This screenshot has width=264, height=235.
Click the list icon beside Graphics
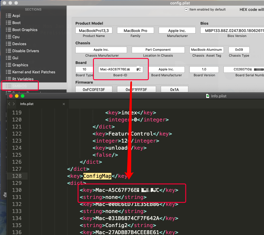coord(9,65)
